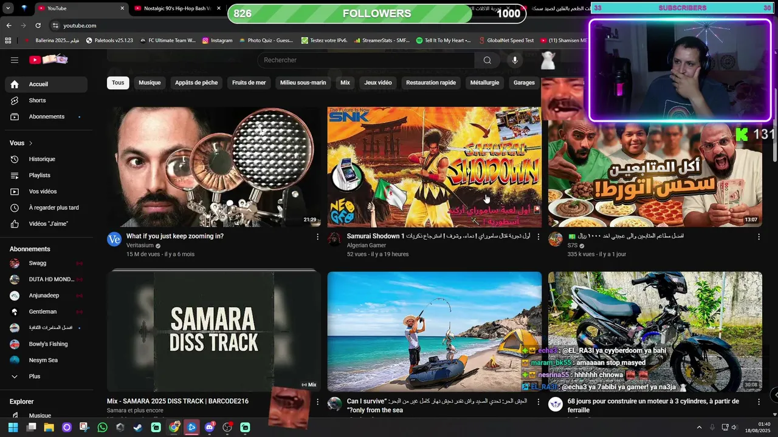Play the Samurai Shodown video thumbnail
Image resolution: width=778 pixels, height=437 pixels.
434,167
